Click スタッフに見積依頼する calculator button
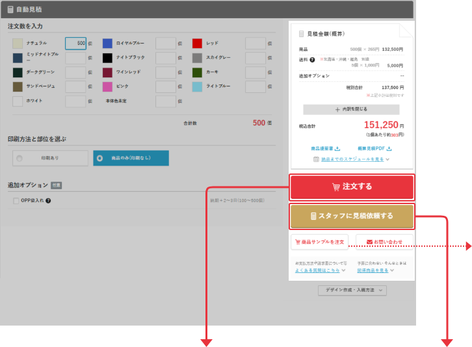 (x=352, y=216)
